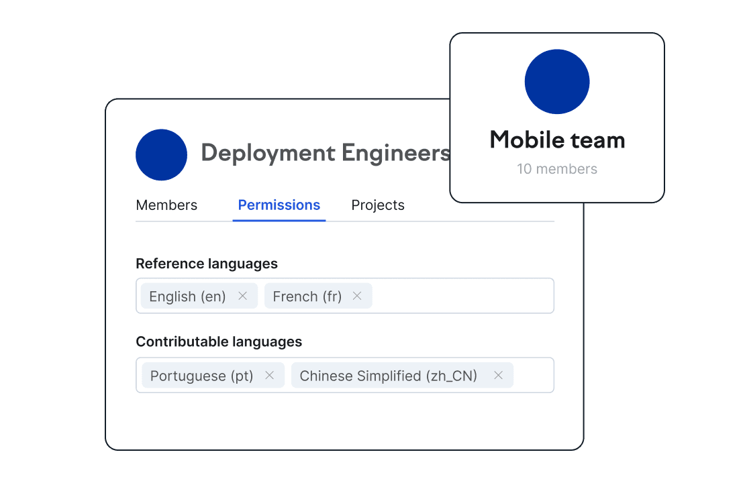This screenshot has height=483, width=745.
Task: Select the Portuguese (pt) tag text
Action: pyautogui.click(x=201, y=376)
